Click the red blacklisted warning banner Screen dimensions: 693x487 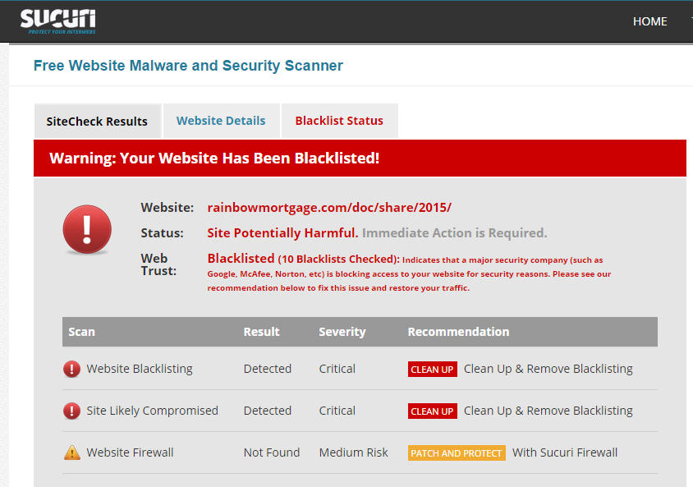pos(360,158)
